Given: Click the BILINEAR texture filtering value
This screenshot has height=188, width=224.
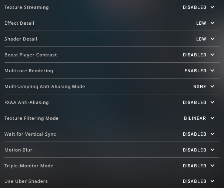Looking at the screenshot, I should [x=195, y=118].
